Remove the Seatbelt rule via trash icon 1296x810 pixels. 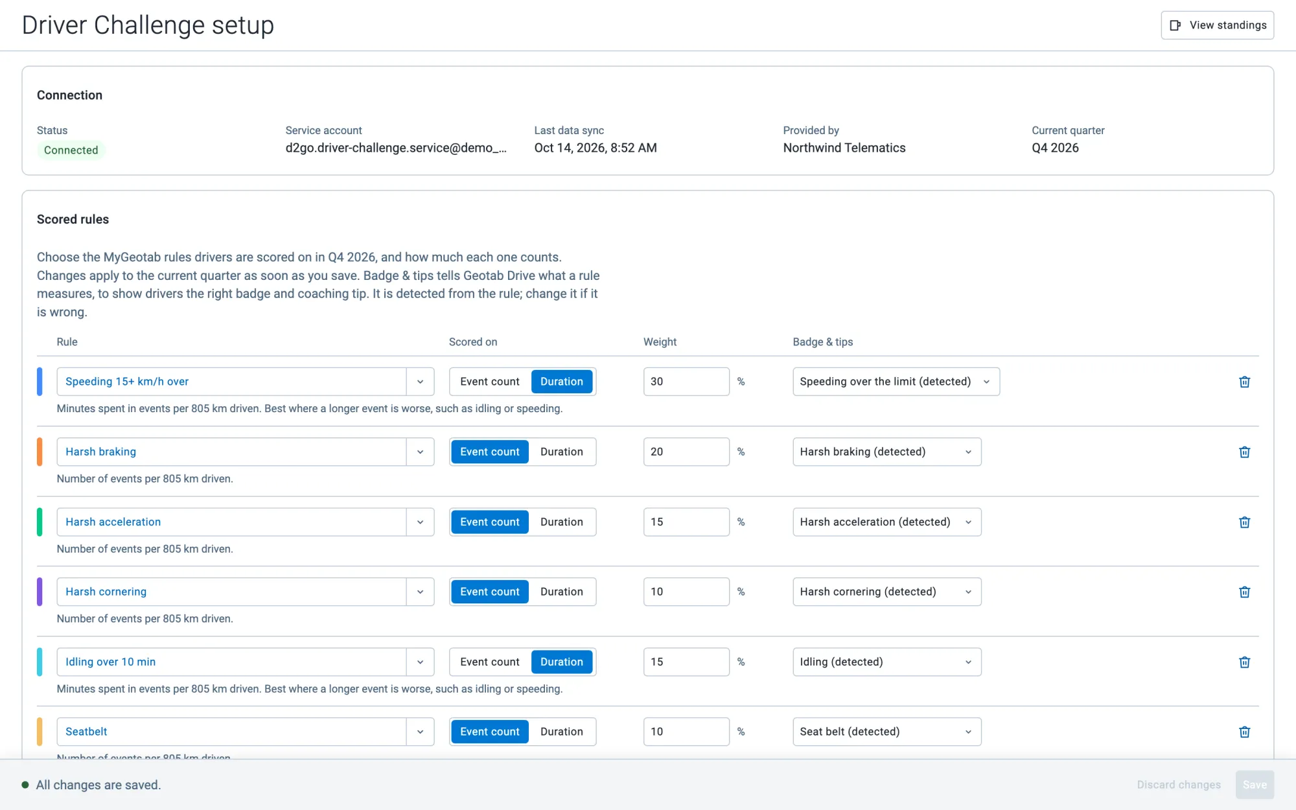click(x=1244, y=732)
